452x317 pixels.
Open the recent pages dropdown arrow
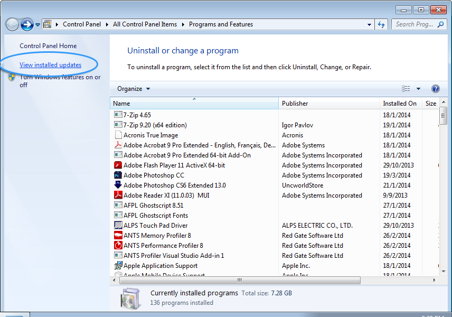click(x=37, y=25)
